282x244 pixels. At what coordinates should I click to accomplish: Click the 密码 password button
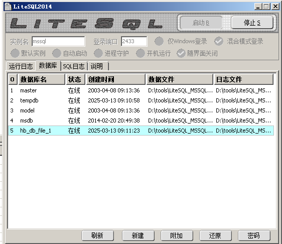click(x=254, y=235)
